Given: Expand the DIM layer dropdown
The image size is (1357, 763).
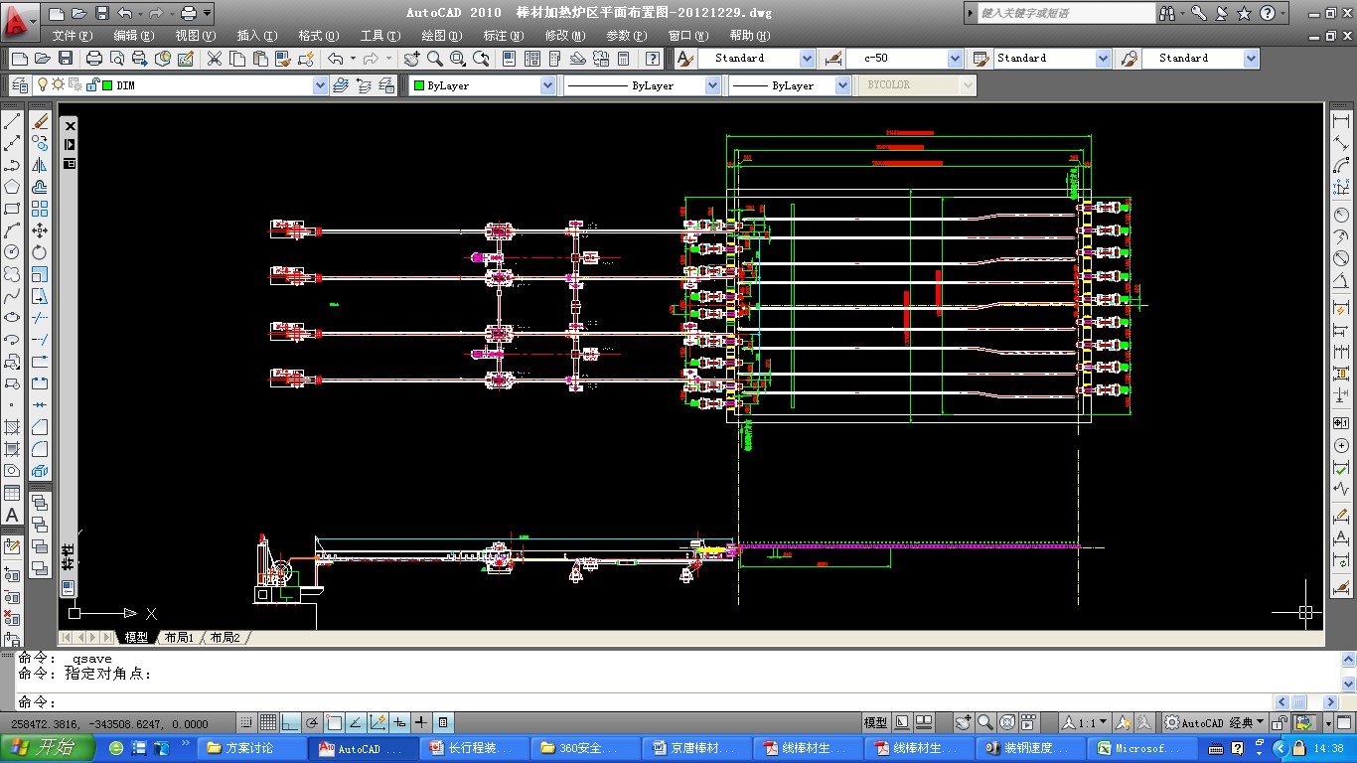Looking at the screenshot, I should (320, 86).
